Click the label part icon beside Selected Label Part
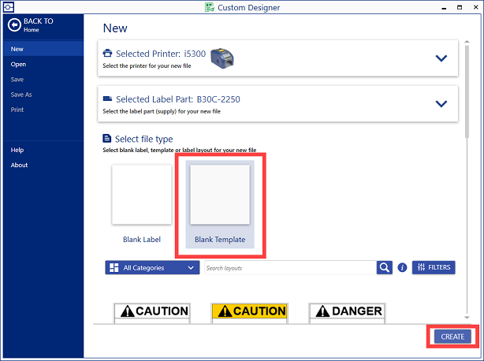 point(108,101)
